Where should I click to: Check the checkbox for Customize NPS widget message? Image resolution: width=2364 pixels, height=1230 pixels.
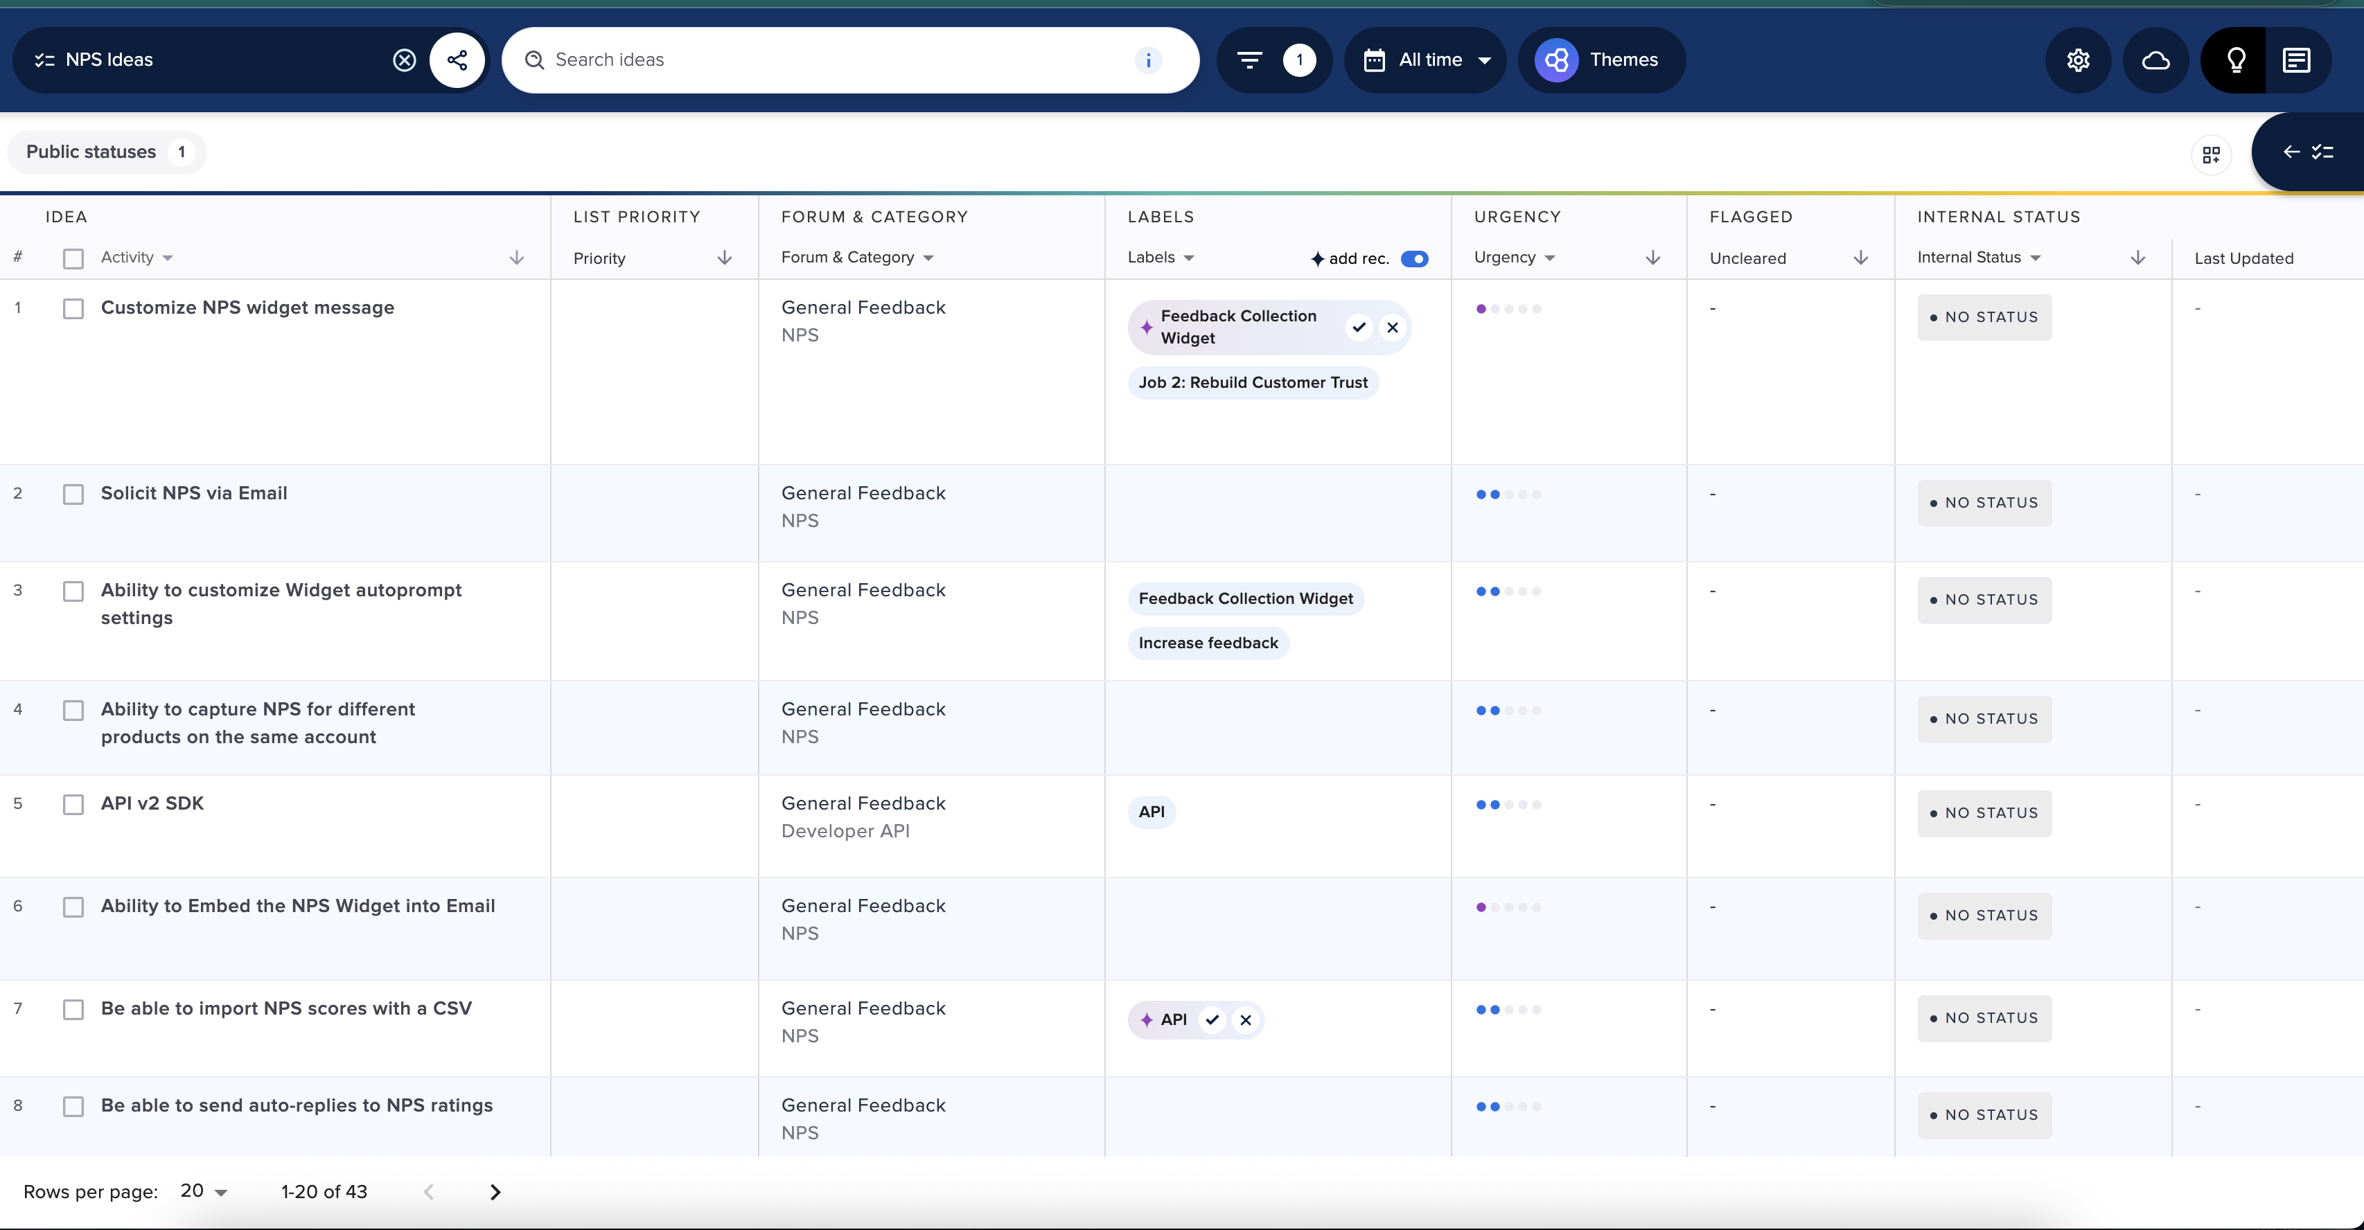(74, 309)
